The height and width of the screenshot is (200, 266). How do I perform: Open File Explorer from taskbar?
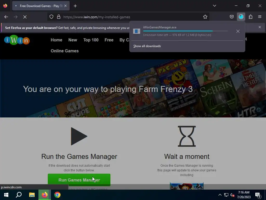(x=32, y=195)
